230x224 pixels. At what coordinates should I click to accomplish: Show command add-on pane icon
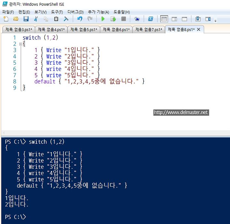click(208, 19)
